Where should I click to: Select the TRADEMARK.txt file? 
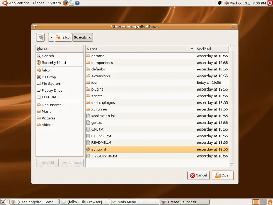pos(157,156)
